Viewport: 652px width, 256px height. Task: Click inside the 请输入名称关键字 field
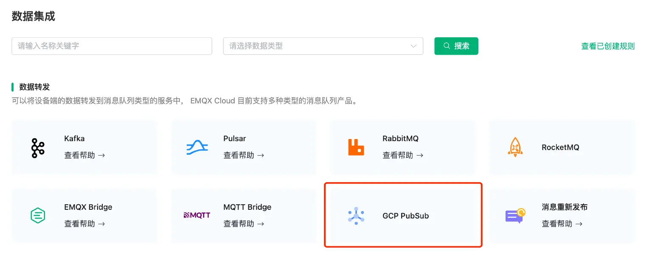(112, 46)
